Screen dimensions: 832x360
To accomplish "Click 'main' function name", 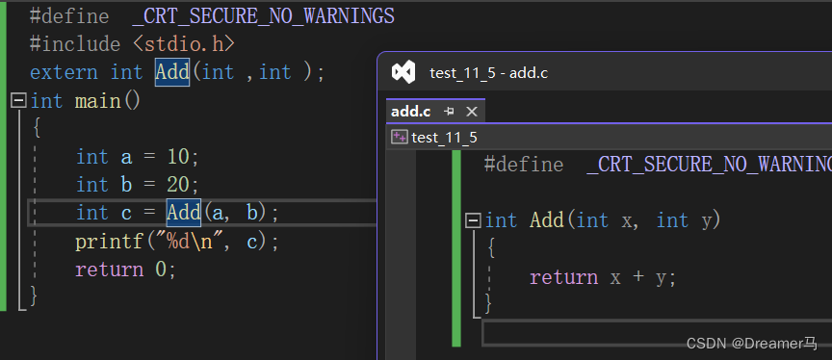I will [97, 101].
